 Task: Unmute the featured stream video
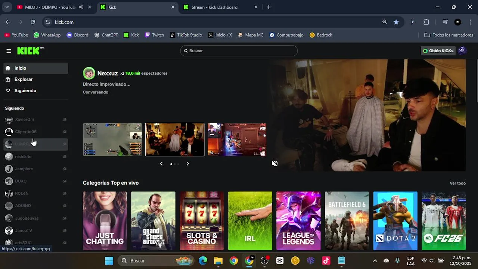[x=275, y=163]
